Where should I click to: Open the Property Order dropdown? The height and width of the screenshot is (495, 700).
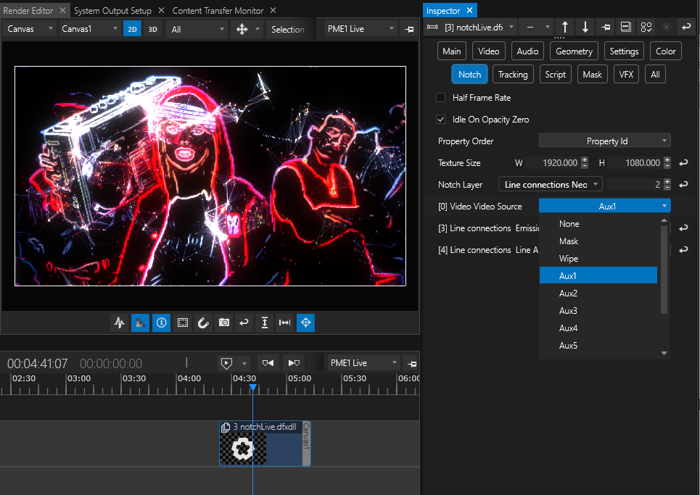tap(604, 141)
